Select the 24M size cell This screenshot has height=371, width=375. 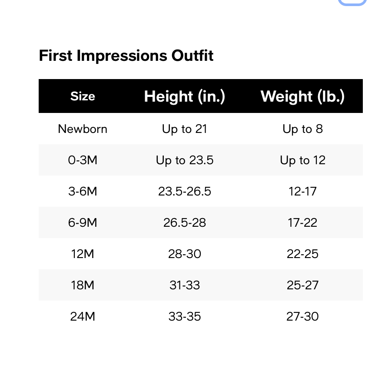click(83, 317)
